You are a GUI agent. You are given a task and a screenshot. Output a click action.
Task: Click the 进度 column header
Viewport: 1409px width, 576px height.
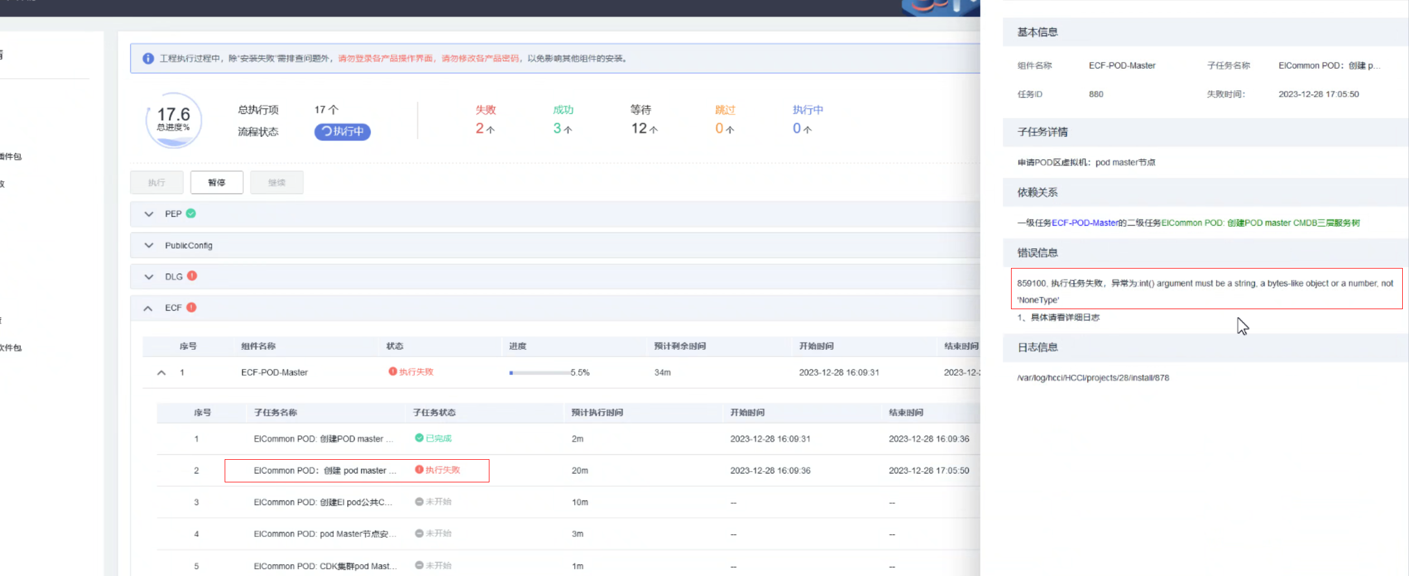coord(518,346)
